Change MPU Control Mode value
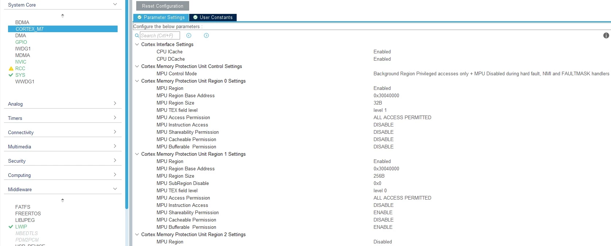 [x=491, y=73]
